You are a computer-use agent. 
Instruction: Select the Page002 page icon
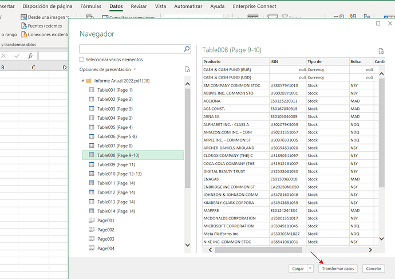tap(92, 230)
